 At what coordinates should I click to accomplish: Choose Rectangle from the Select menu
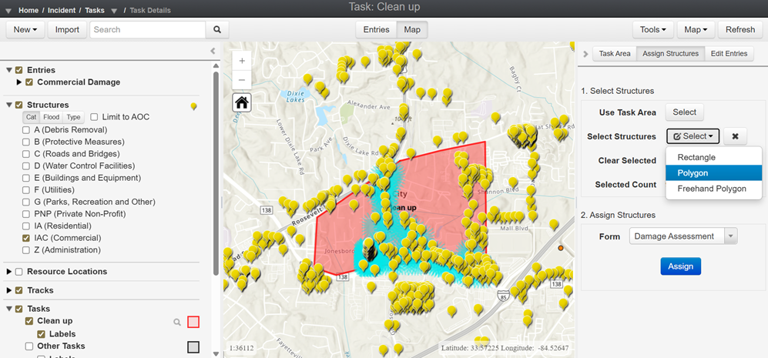pyautogui.click(x=713, y=157)
